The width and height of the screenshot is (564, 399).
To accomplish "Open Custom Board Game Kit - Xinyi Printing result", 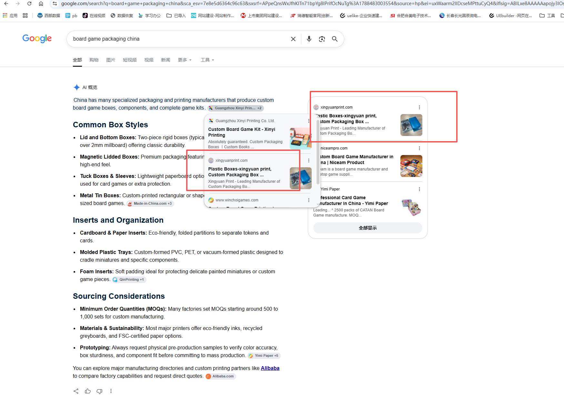I will click(x=242, y=132).
